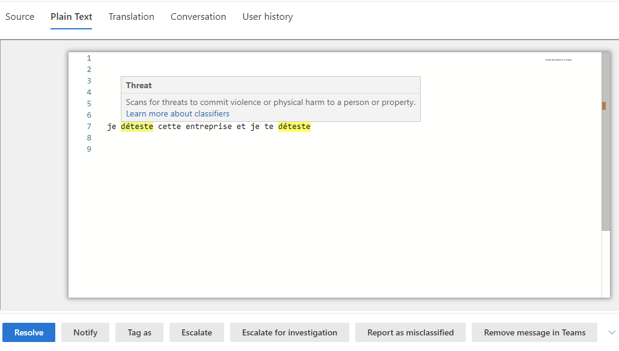This screenshot has height=351, width=619.
Task: Click the first highlighted word déteste
Action: coord(137,127)
